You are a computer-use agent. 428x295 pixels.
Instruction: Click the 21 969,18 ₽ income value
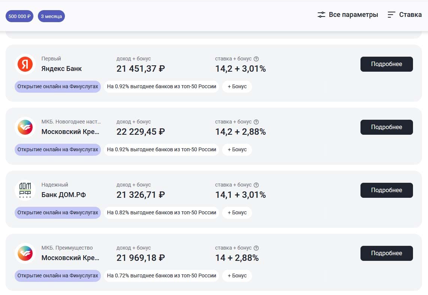(x=141, y=258)
